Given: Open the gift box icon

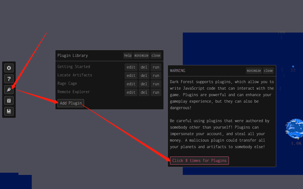Looking at the screenshot, I should point(9,100).
